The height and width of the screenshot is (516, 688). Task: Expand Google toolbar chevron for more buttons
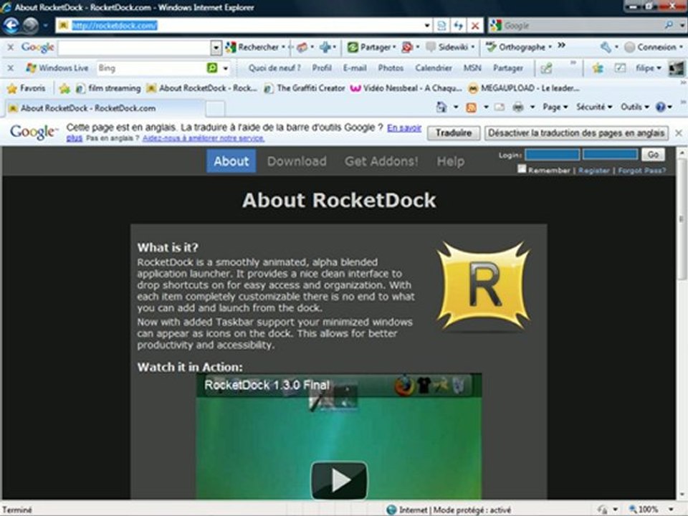562,46
